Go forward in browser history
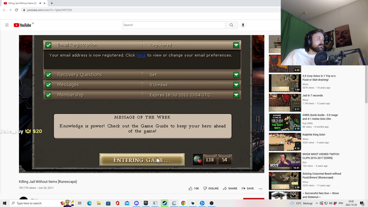 coord(10,10)
